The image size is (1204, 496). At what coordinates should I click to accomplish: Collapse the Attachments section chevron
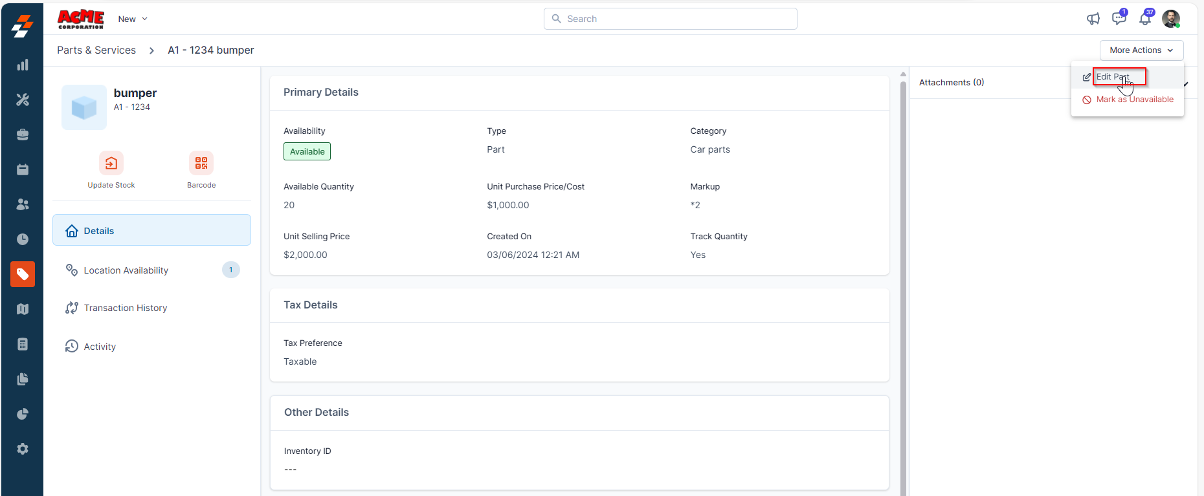pyautogui.click(x=1186, y=84)
